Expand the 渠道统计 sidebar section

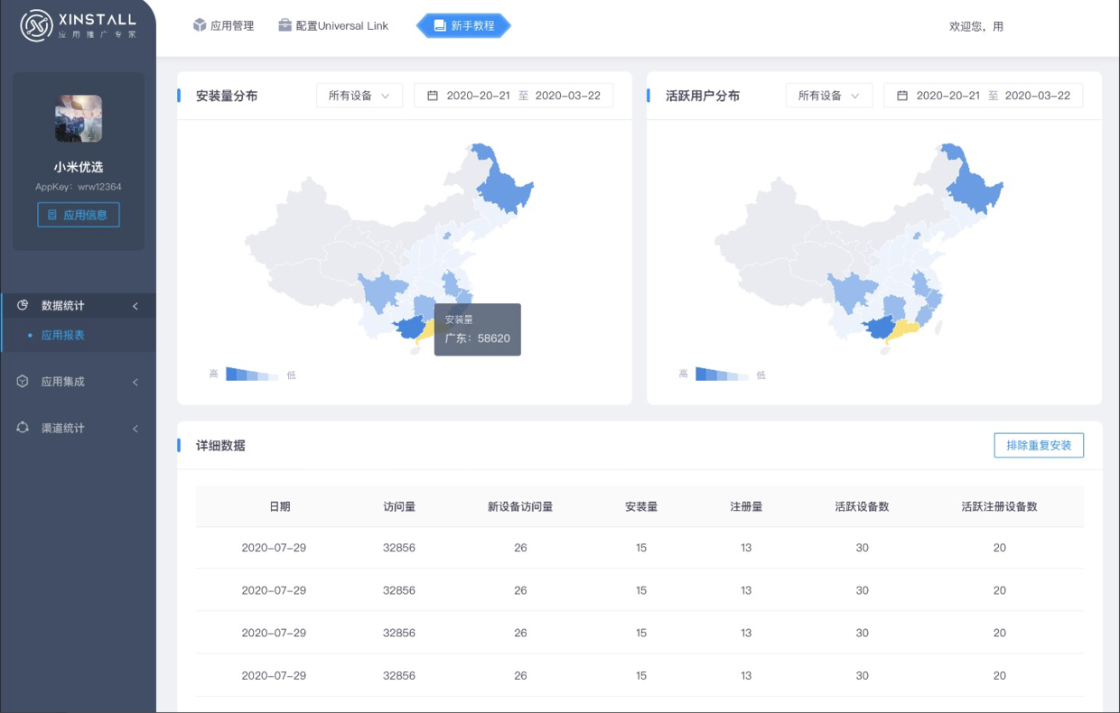(135, 429)
